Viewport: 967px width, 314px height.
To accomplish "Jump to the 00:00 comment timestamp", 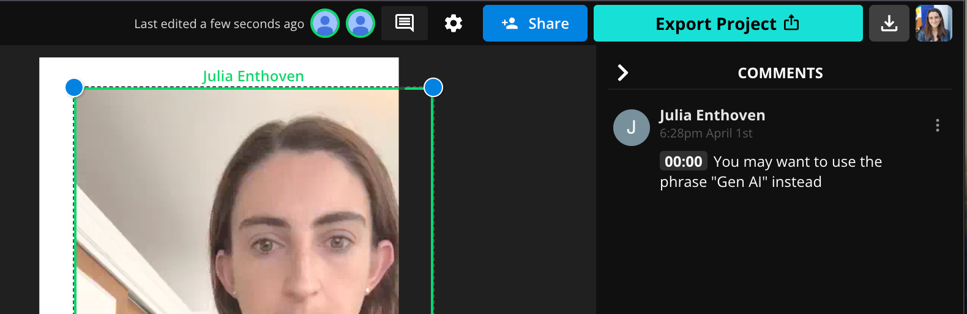I will (x=683, y=161).
